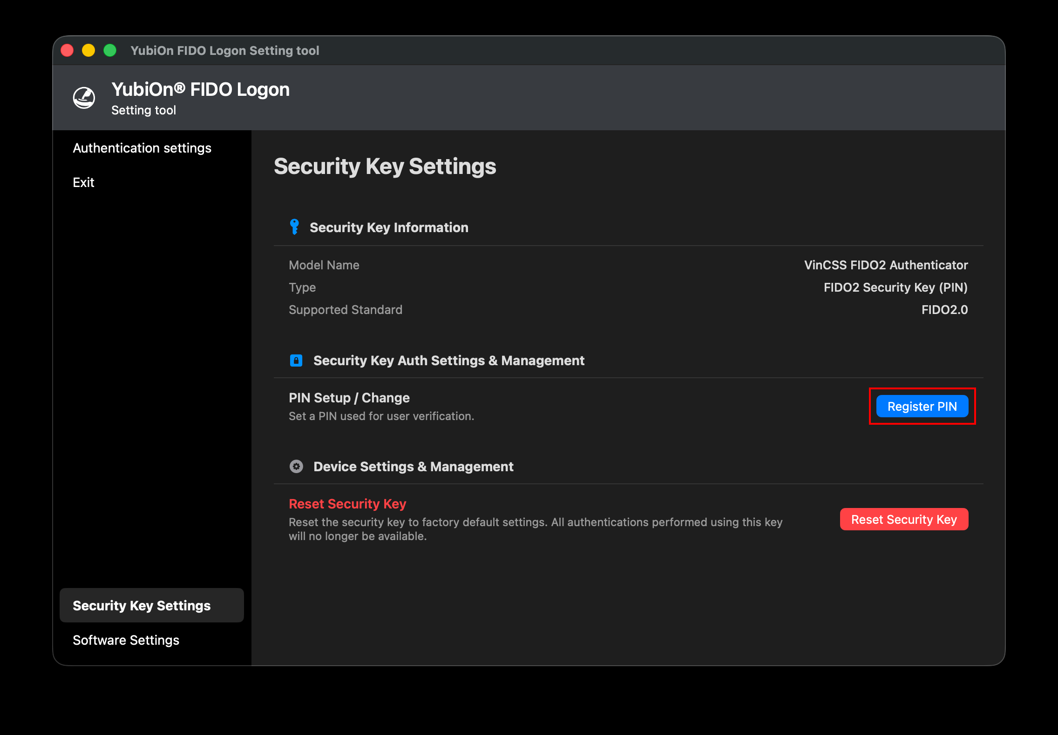Click 'Set a PIN used for user verification' text
This screenshot has width=1058, height=735.
click(381, 416)
